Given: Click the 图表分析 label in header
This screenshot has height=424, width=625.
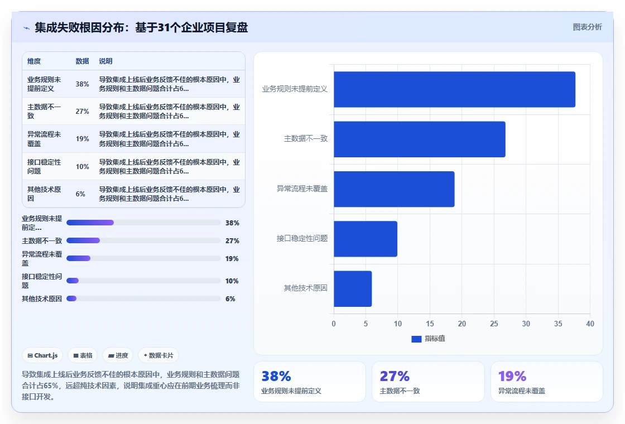Looking at the screenshot, I should coord(587,27).
